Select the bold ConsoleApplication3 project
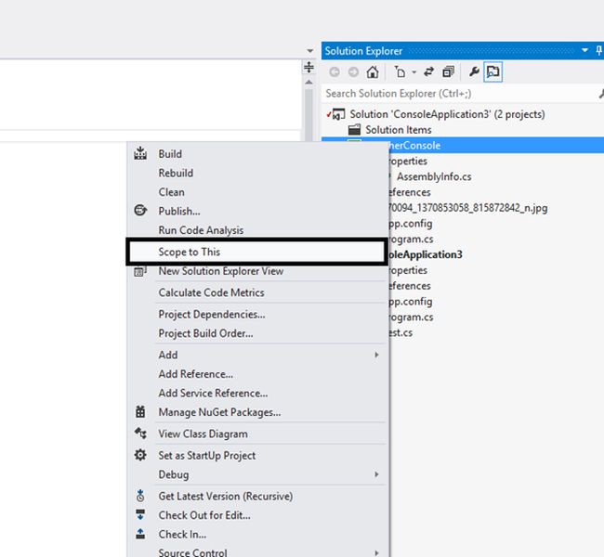Image resolution: width=604 pixels, height=557 pixels. (x=426, y=254)
